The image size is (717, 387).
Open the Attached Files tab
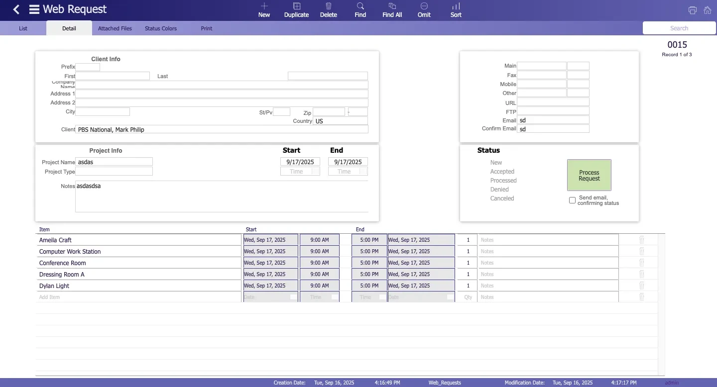coord(115,28)
